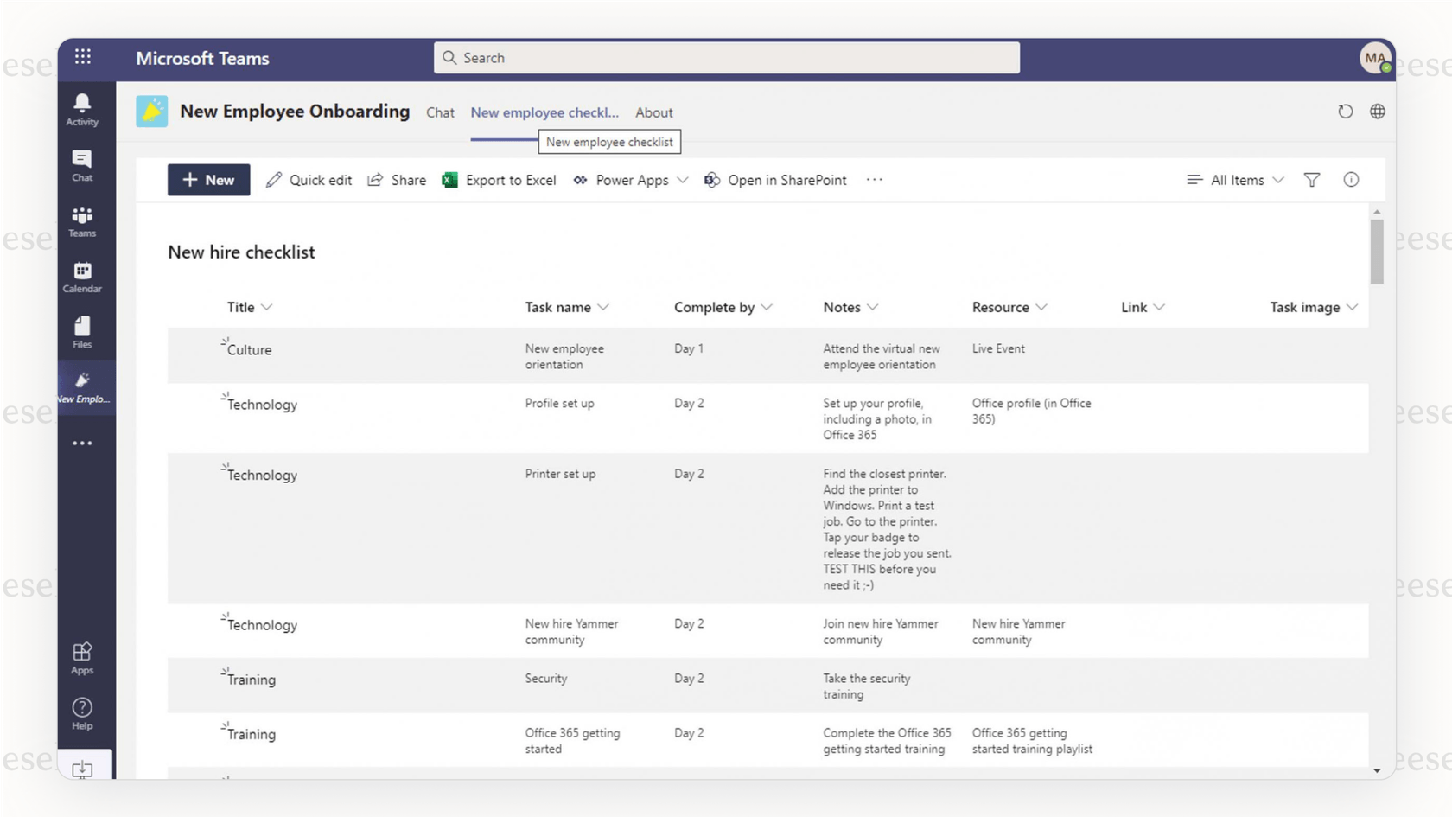The height and width of the screenshot is (817, 1452).
Task: Open Files in the left sidebar
Action: 82,331
